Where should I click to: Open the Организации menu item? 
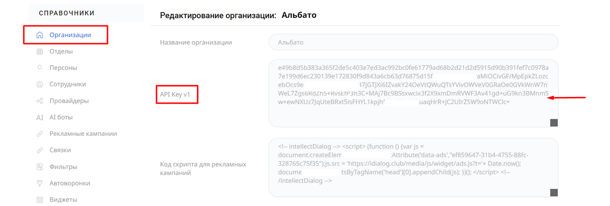(x=70, y=35)
